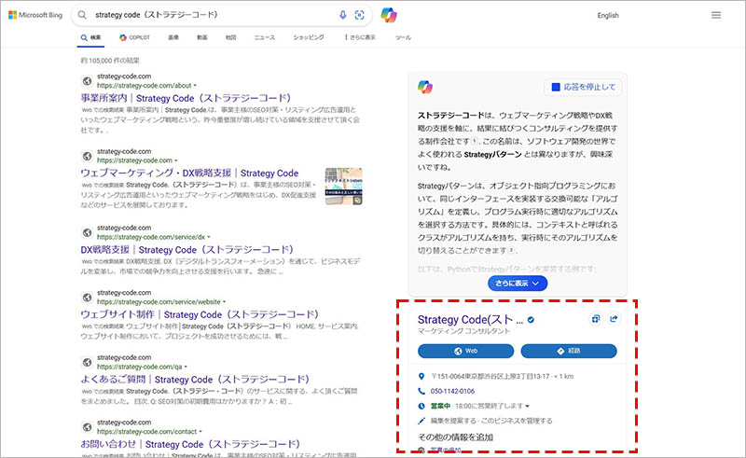The image size is (746, 458).
Task: Expand business hours dropdown arrow
Action: (x=528, y=407)
